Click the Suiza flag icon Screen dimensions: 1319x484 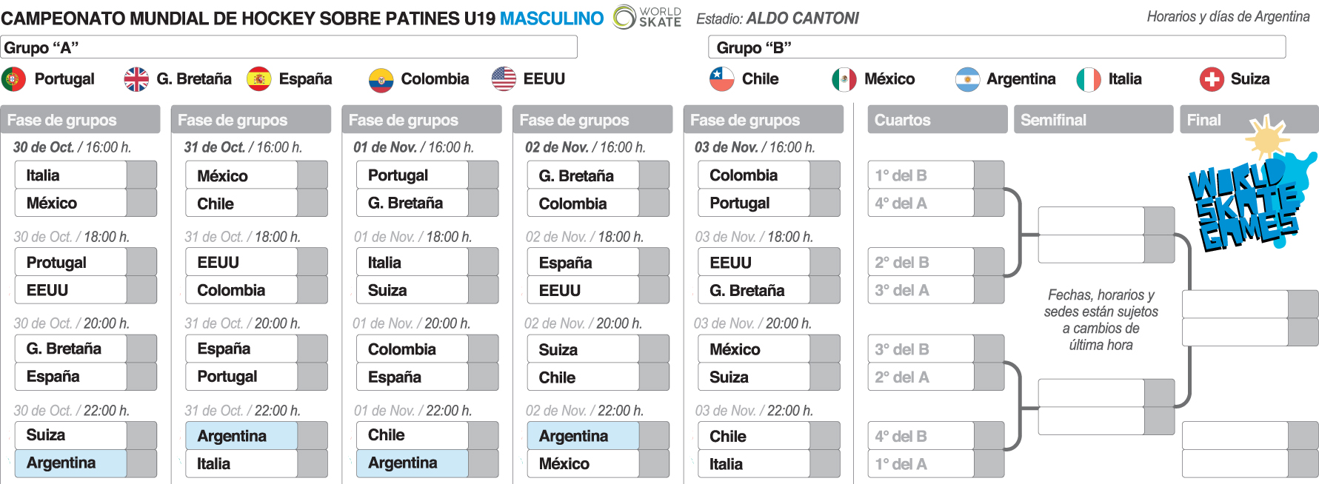point(1212,79)
